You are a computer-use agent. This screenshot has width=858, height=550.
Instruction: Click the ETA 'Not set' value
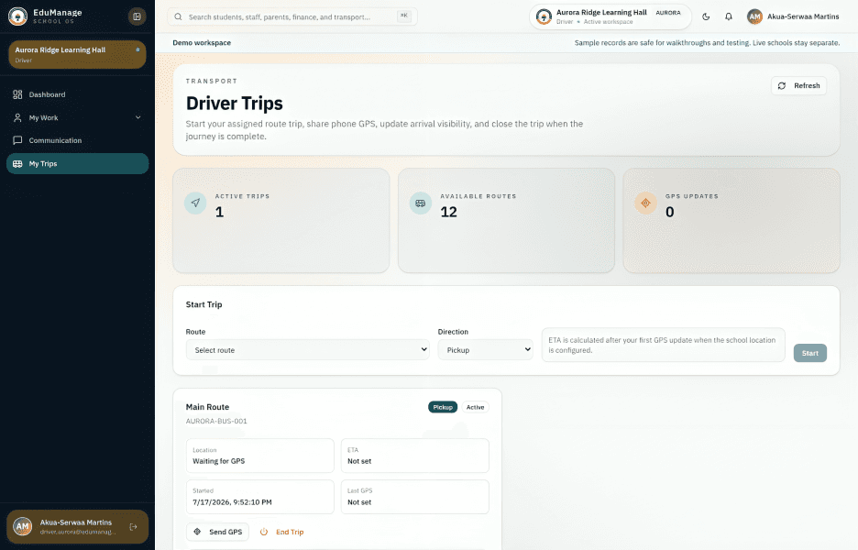[x=359, y=461]
